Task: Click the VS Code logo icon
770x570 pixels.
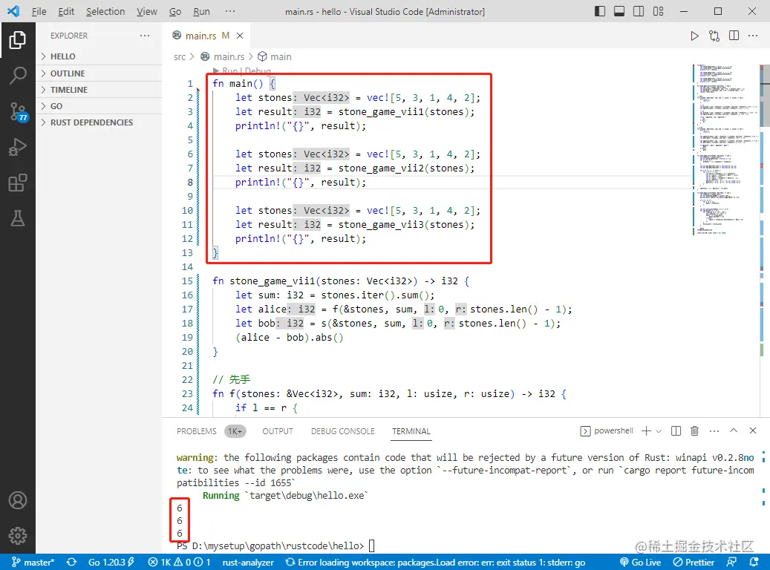Action: tap(13, 11)
